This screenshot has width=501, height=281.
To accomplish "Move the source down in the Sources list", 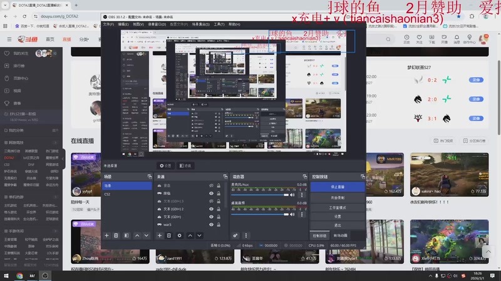I will coord(199,235).
